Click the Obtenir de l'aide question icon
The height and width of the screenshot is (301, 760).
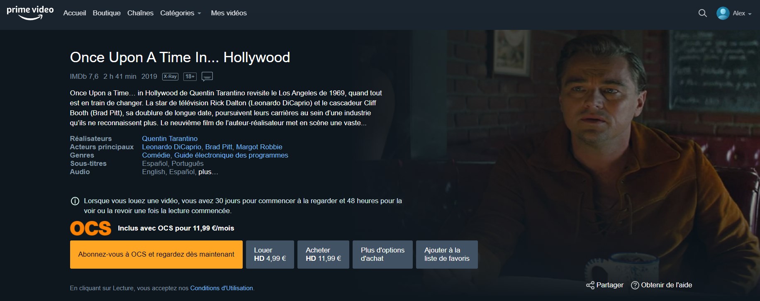pyautogui.click(x=635, y=285)
